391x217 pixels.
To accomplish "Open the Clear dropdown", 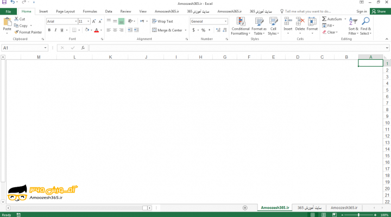I will coord(330,32).
